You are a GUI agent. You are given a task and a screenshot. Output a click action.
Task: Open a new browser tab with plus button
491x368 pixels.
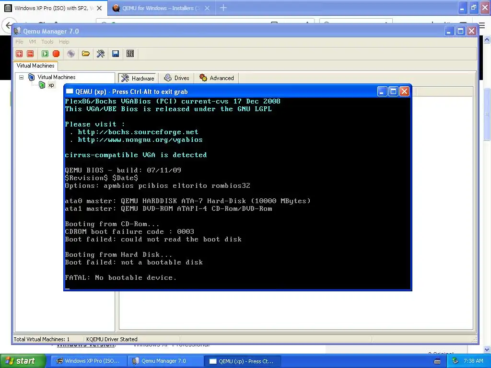[x=223, y=8]
